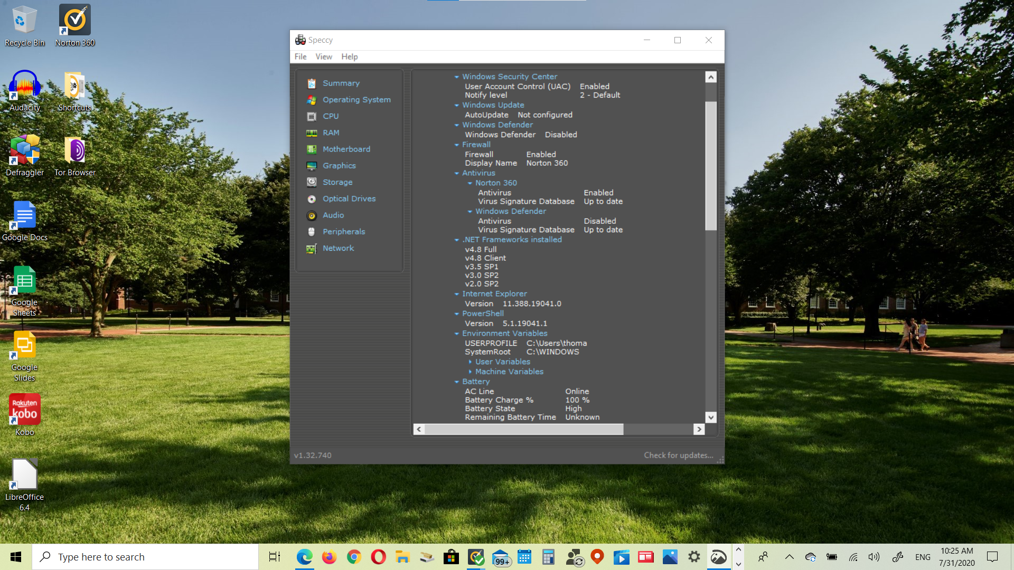
Task: Select the Motherboard icon in sidebar
Action: click(x=312, y=149)
